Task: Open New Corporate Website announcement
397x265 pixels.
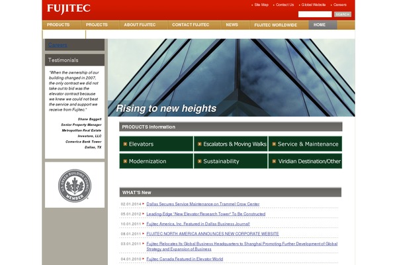Action: pyautogui.click(x=212, y=234)
